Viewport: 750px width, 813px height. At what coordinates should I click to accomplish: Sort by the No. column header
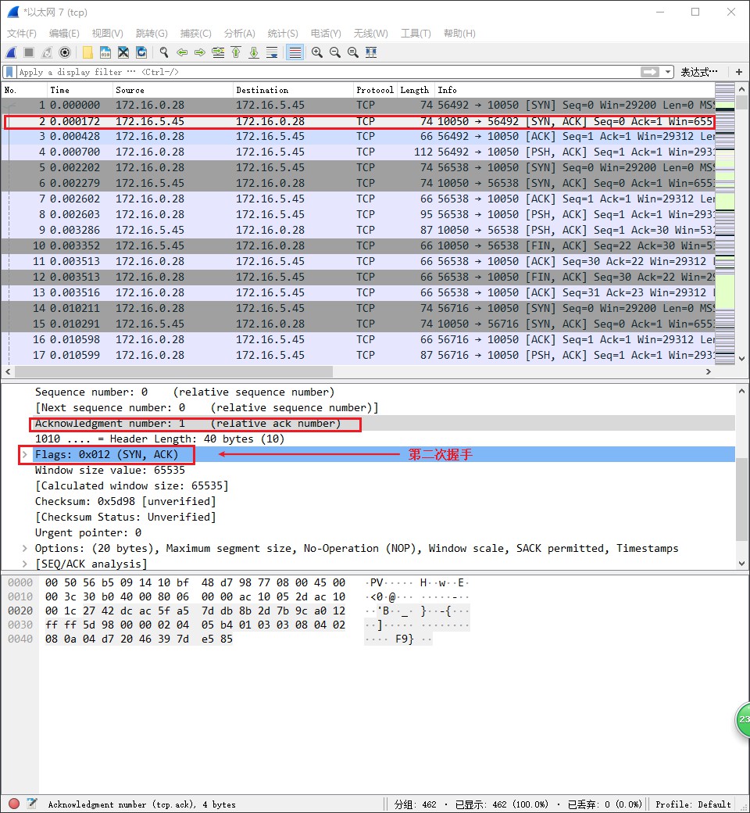24,90
